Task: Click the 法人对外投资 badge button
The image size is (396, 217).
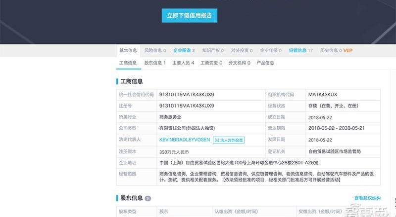Action: [x=229, y=140]
